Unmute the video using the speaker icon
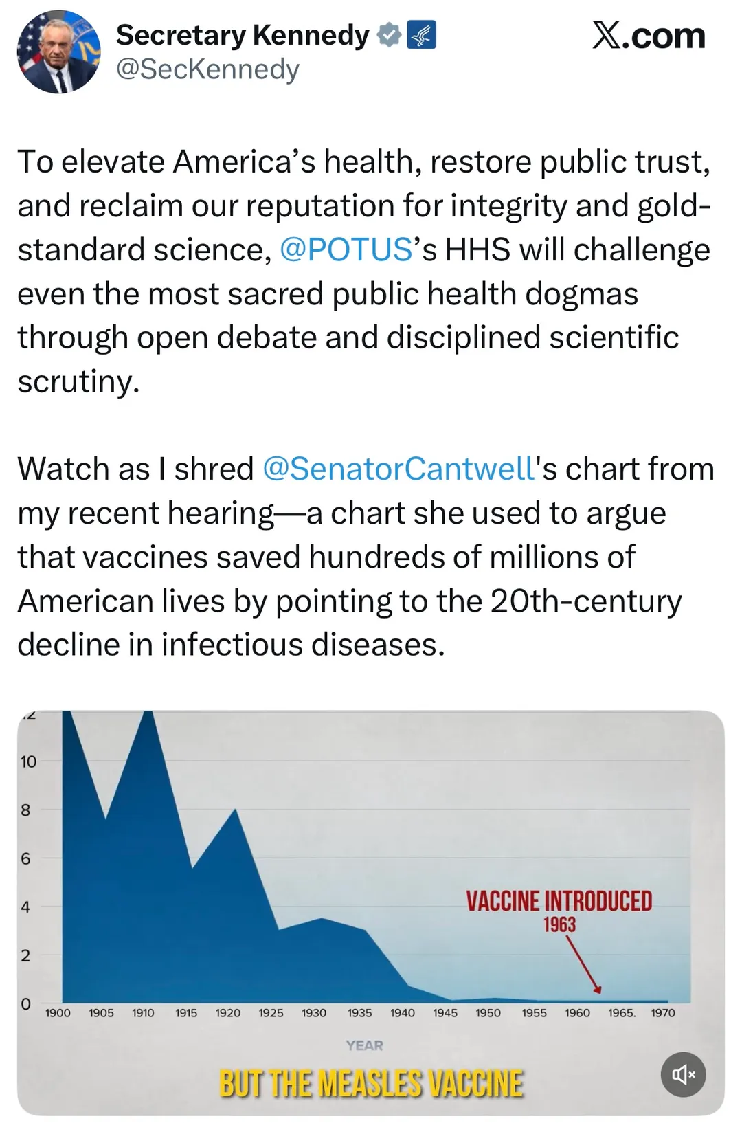The image size is (742, 1123). point(683,1074)
